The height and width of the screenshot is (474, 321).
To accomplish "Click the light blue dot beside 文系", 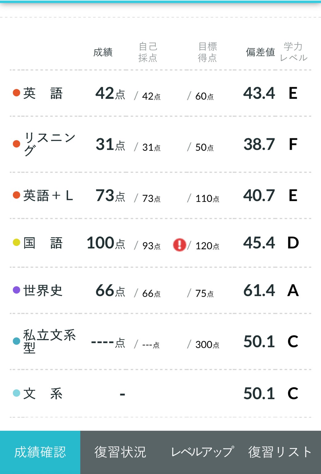I will click(x=17, y=393).
